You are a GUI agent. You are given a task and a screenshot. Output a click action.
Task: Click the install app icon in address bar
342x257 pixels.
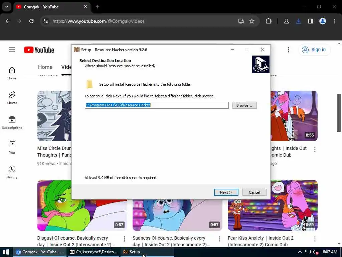point(241,21)
